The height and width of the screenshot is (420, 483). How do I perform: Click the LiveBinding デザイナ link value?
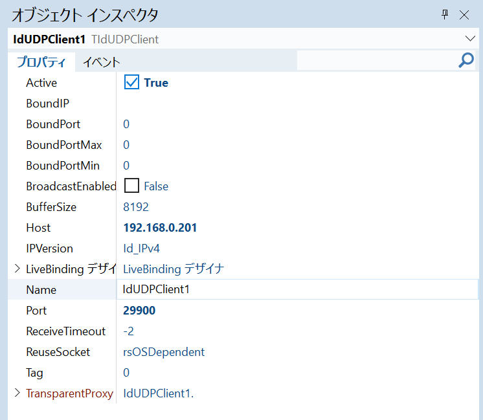(174, 269)
